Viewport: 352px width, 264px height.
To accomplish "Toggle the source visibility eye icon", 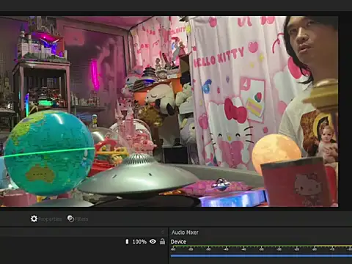I will tap(153, 241).
